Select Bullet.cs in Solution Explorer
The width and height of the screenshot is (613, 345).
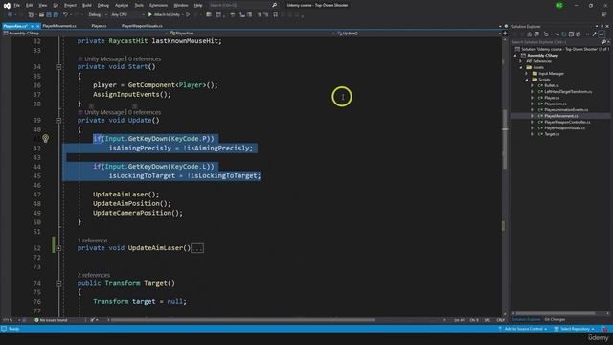pyautogui.click(x=552, y=85)
